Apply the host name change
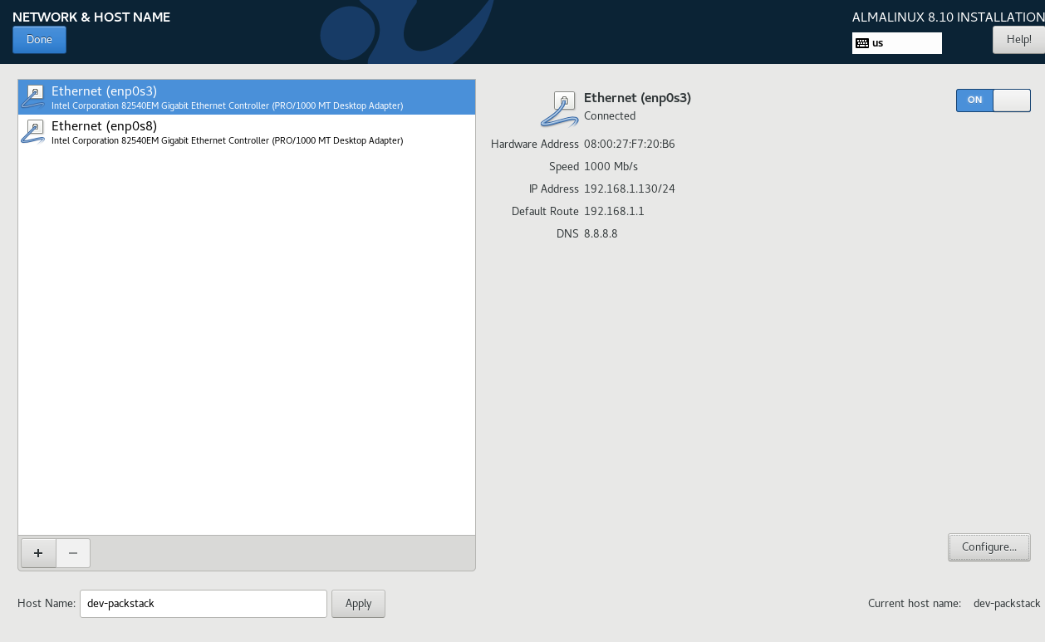This screenshot has height=642, width=1045. coord(358,604)
